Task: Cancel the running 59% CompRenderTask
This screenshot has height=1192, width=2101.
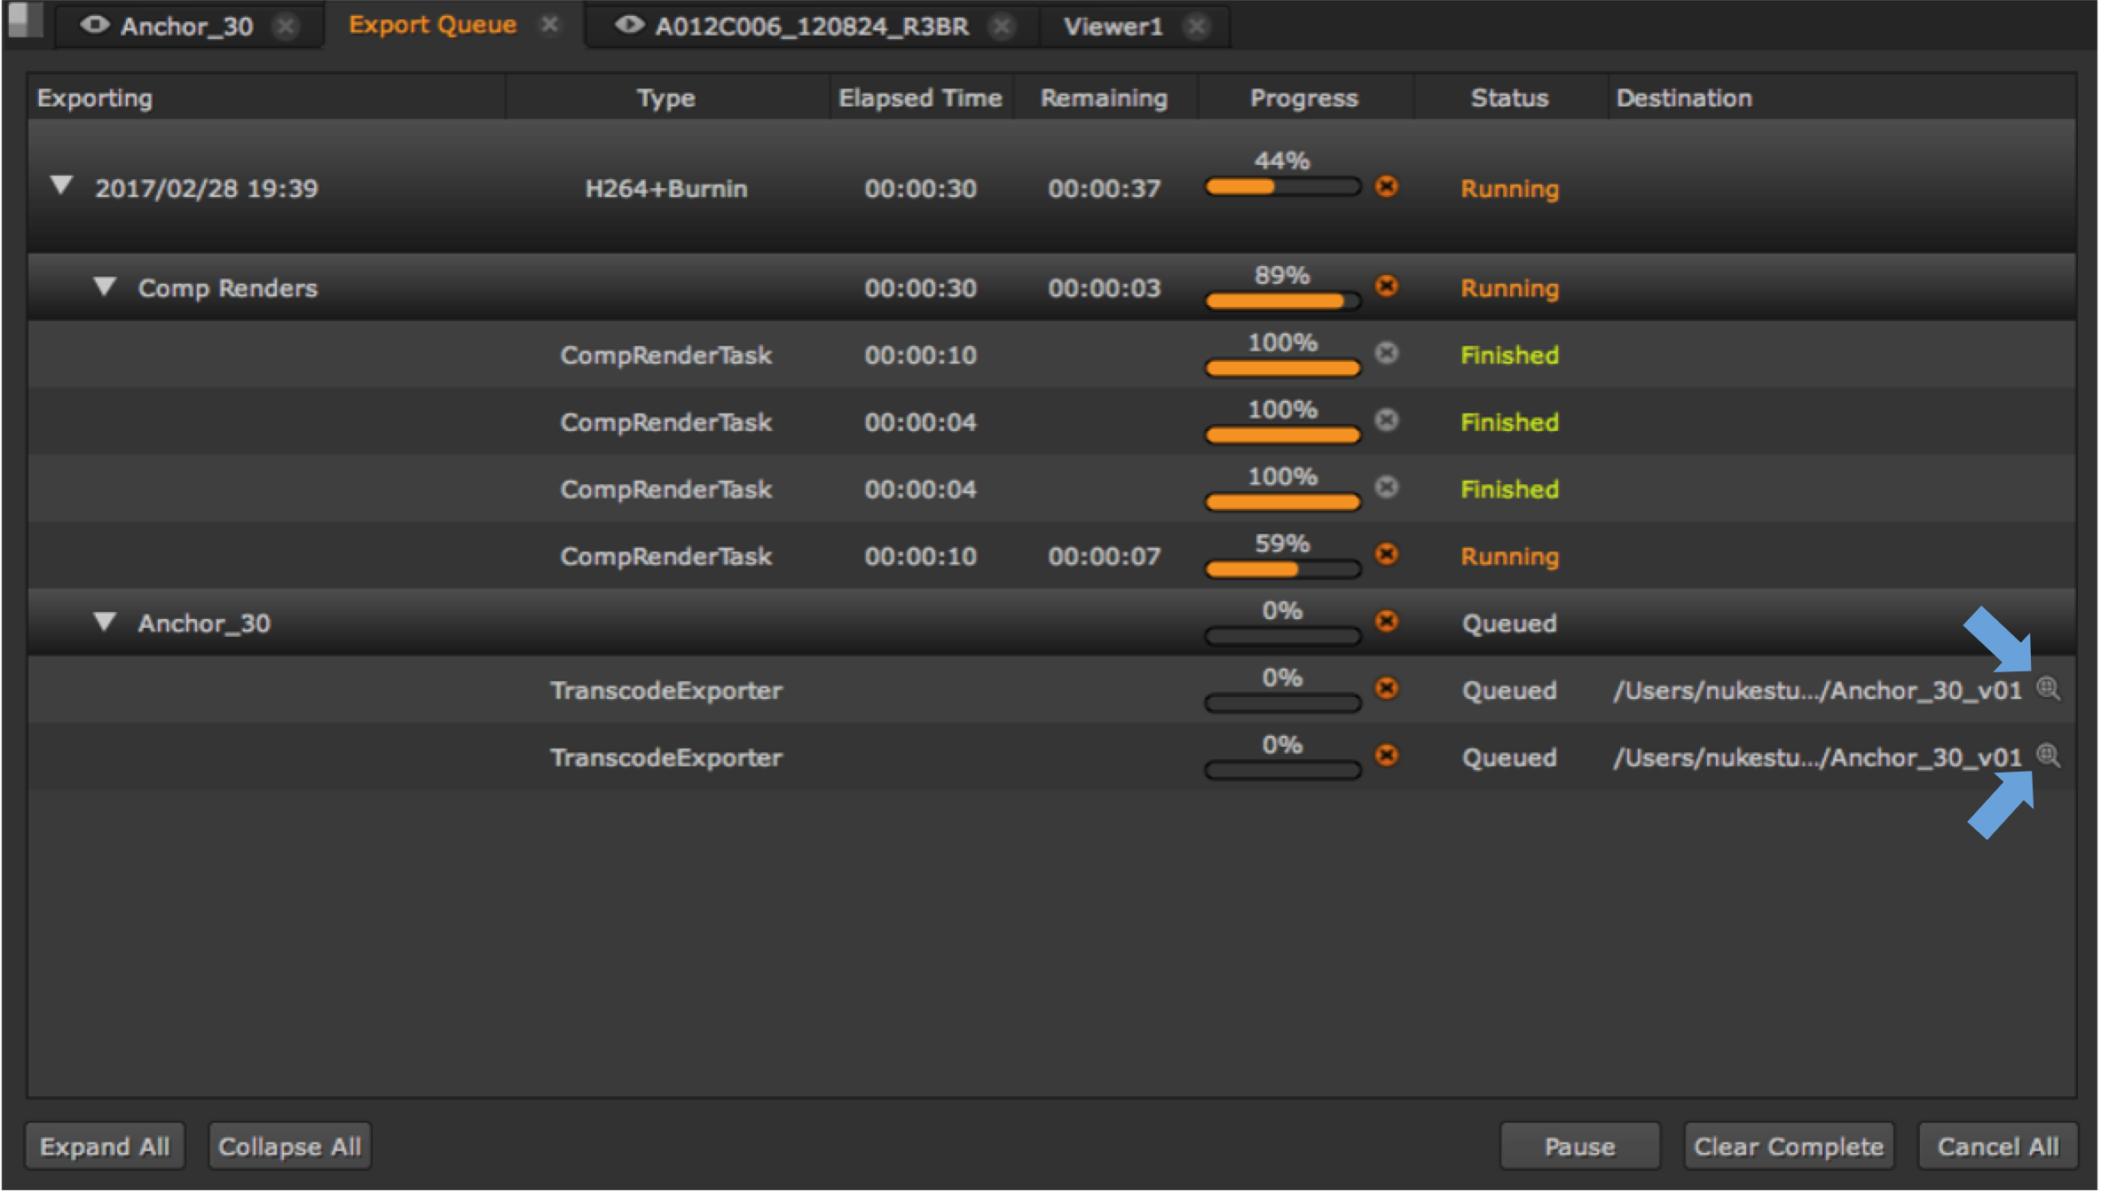Action: 1386,554
